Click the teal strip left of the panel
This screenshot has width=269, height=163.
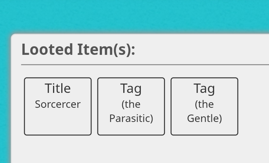point(5,99)
